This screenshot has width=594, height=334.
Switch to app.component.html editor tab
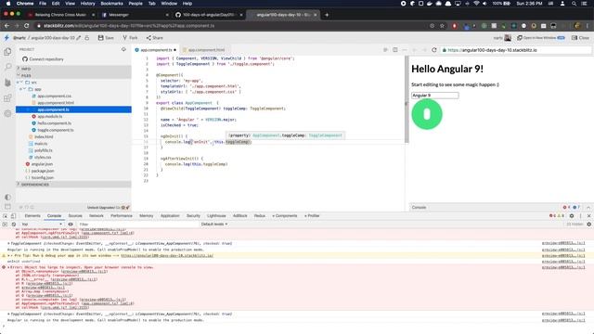204,50
